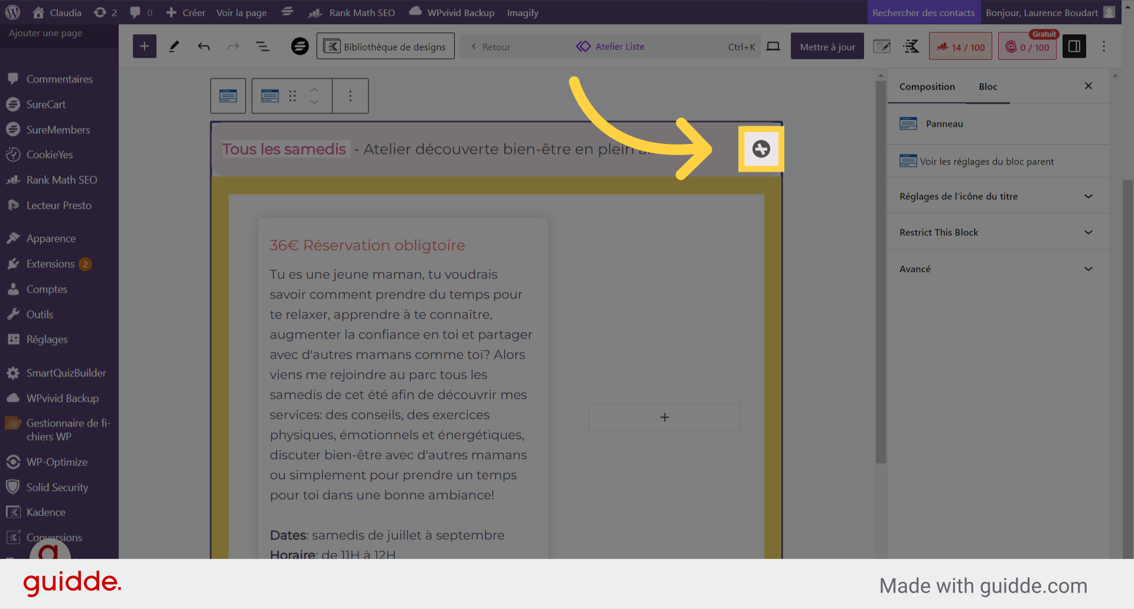Open the editor options three-dot menu
Image resolution: width=1134 pixels, height=609 pixels.
1104,46
